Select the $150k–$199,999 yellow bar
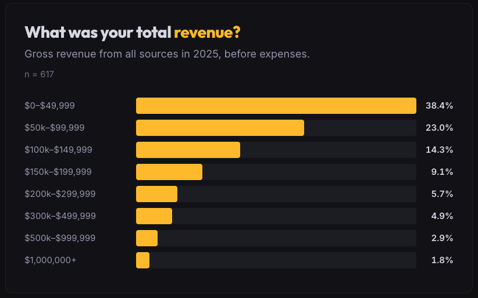Screen dimensions: 478x298 pyautogui.click(x=169, y=172)
